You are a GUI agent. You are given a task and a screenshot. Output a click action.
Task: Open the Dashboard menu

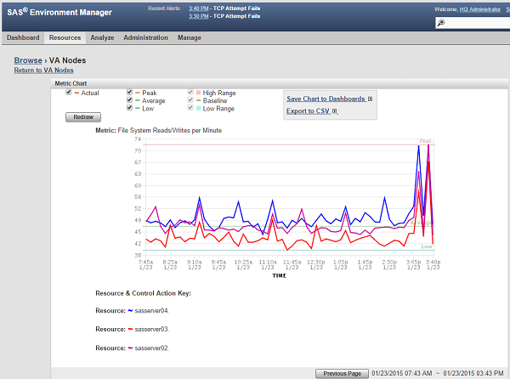click(x=23, y=37)
